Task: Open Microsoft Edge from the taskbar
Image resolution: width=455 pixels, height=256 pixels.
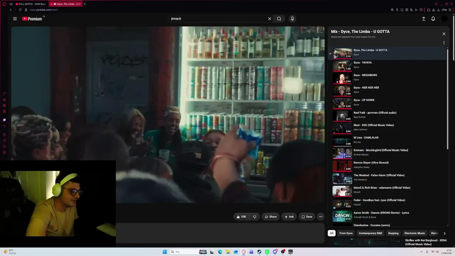Action: click(220, 252)
